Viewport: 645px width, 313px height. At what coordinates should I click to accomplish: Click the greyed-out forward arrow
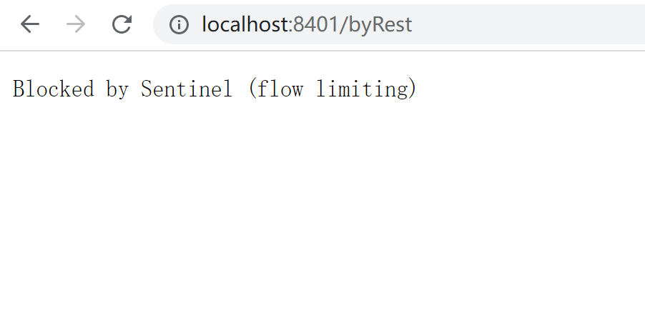point(76,24)
